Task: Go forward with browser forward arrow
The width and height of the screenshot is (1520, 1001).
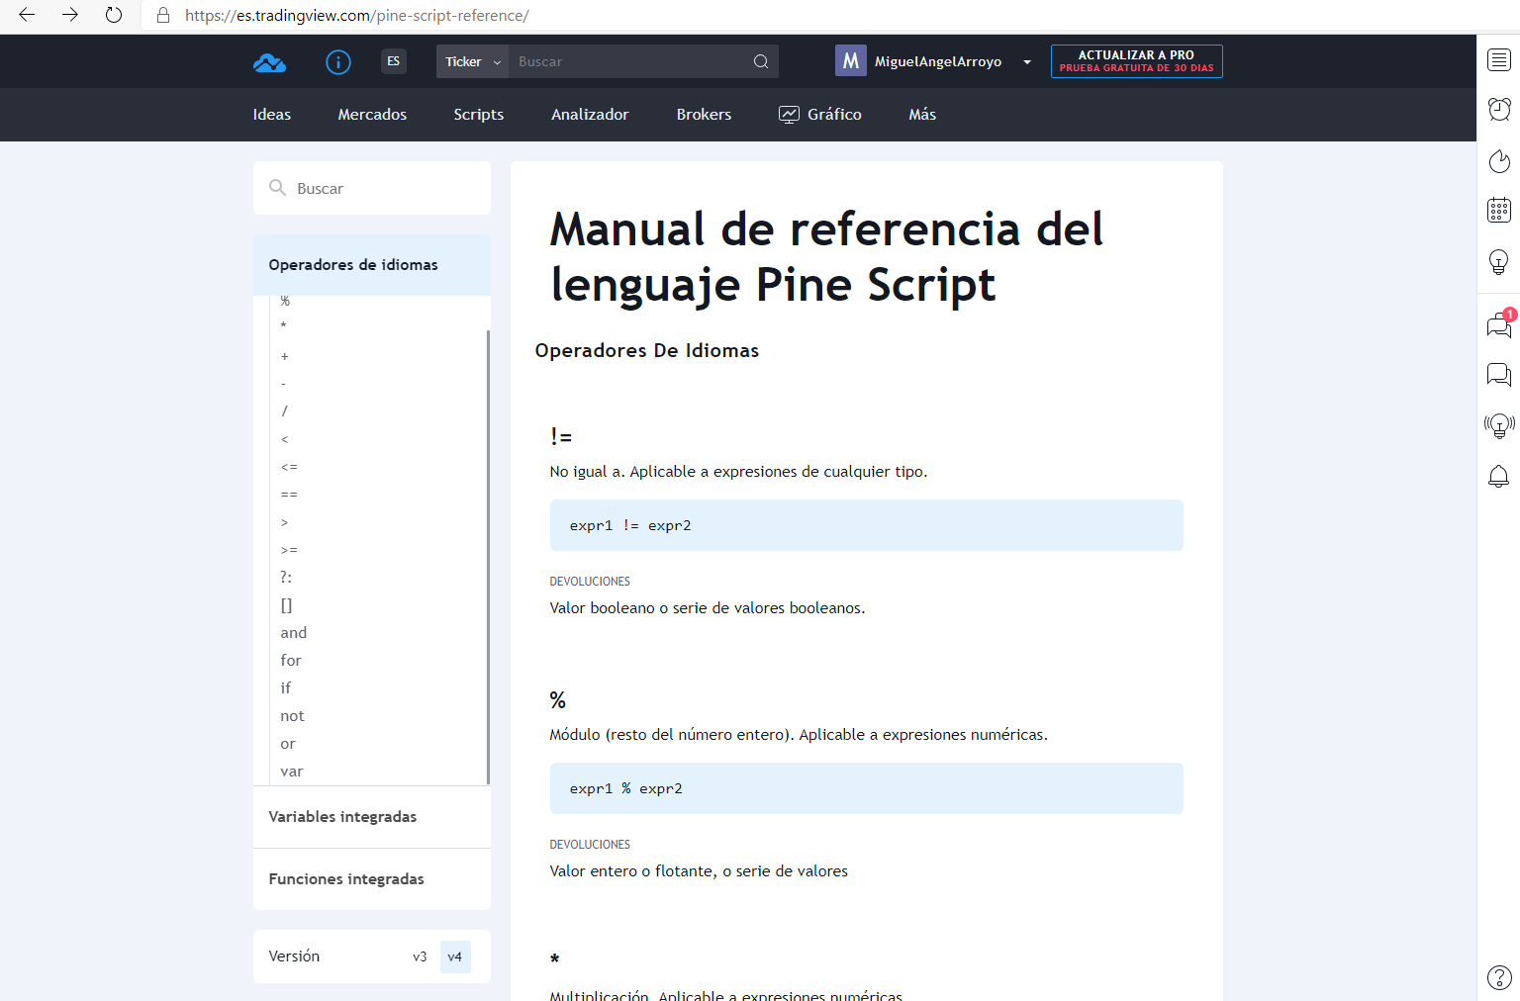Action: tap(70, 15)
